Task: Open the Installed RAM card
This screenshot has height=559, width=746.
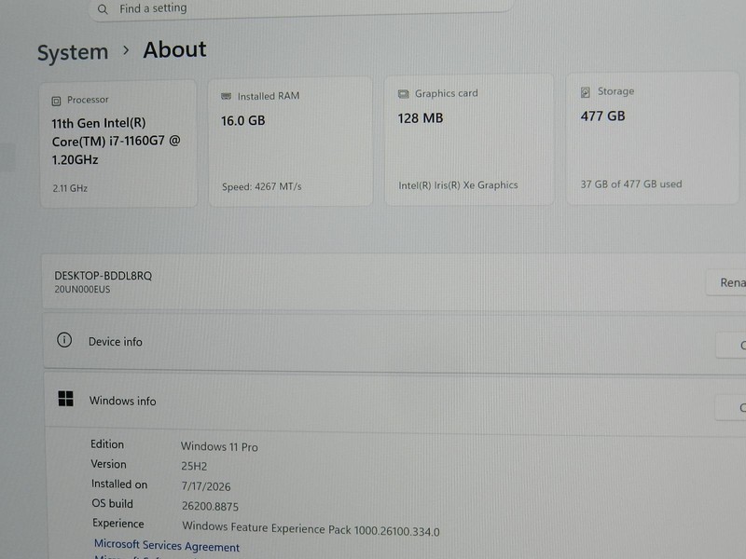Action: tap(291, 143)
